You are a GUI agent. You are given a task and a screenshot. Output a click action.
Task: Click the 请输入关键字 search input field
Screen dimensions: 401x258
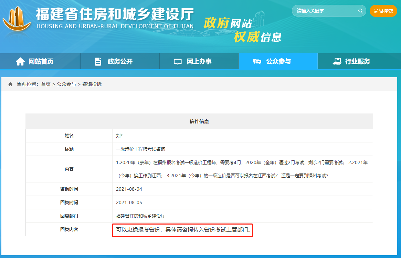pyautogui.click(x=324, y=11)
